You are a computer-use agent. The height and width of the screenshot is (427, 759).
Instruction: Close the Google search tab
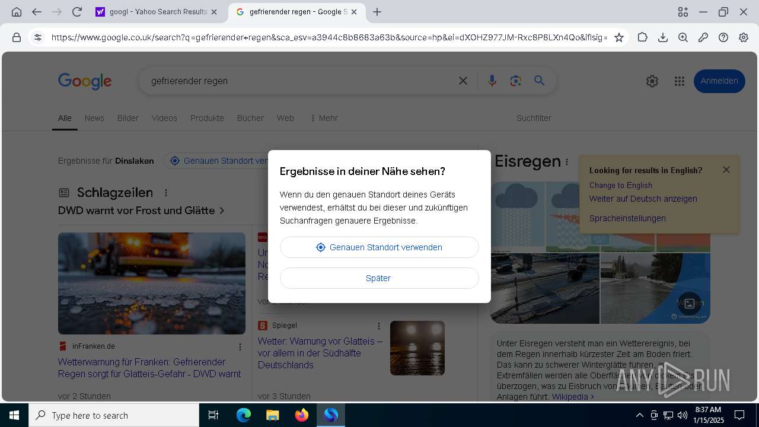(x=355, y=12)
